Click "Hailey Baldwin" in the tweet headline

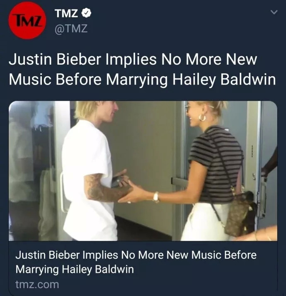[224, 80]
